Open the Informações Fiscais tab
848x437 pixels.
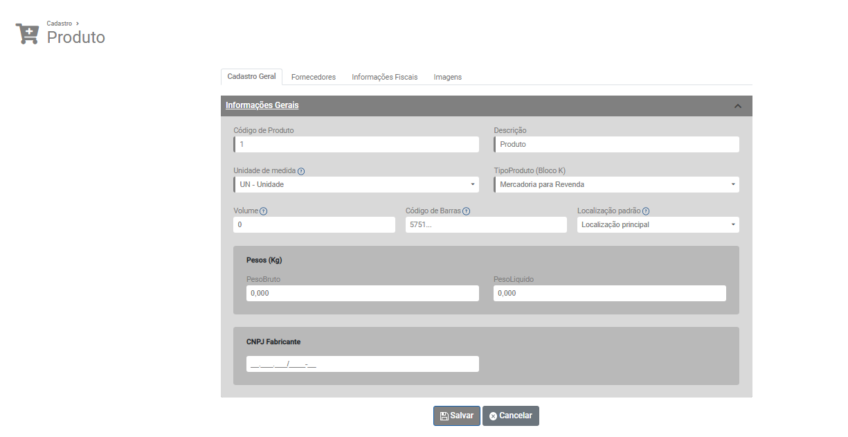(384, 78)
